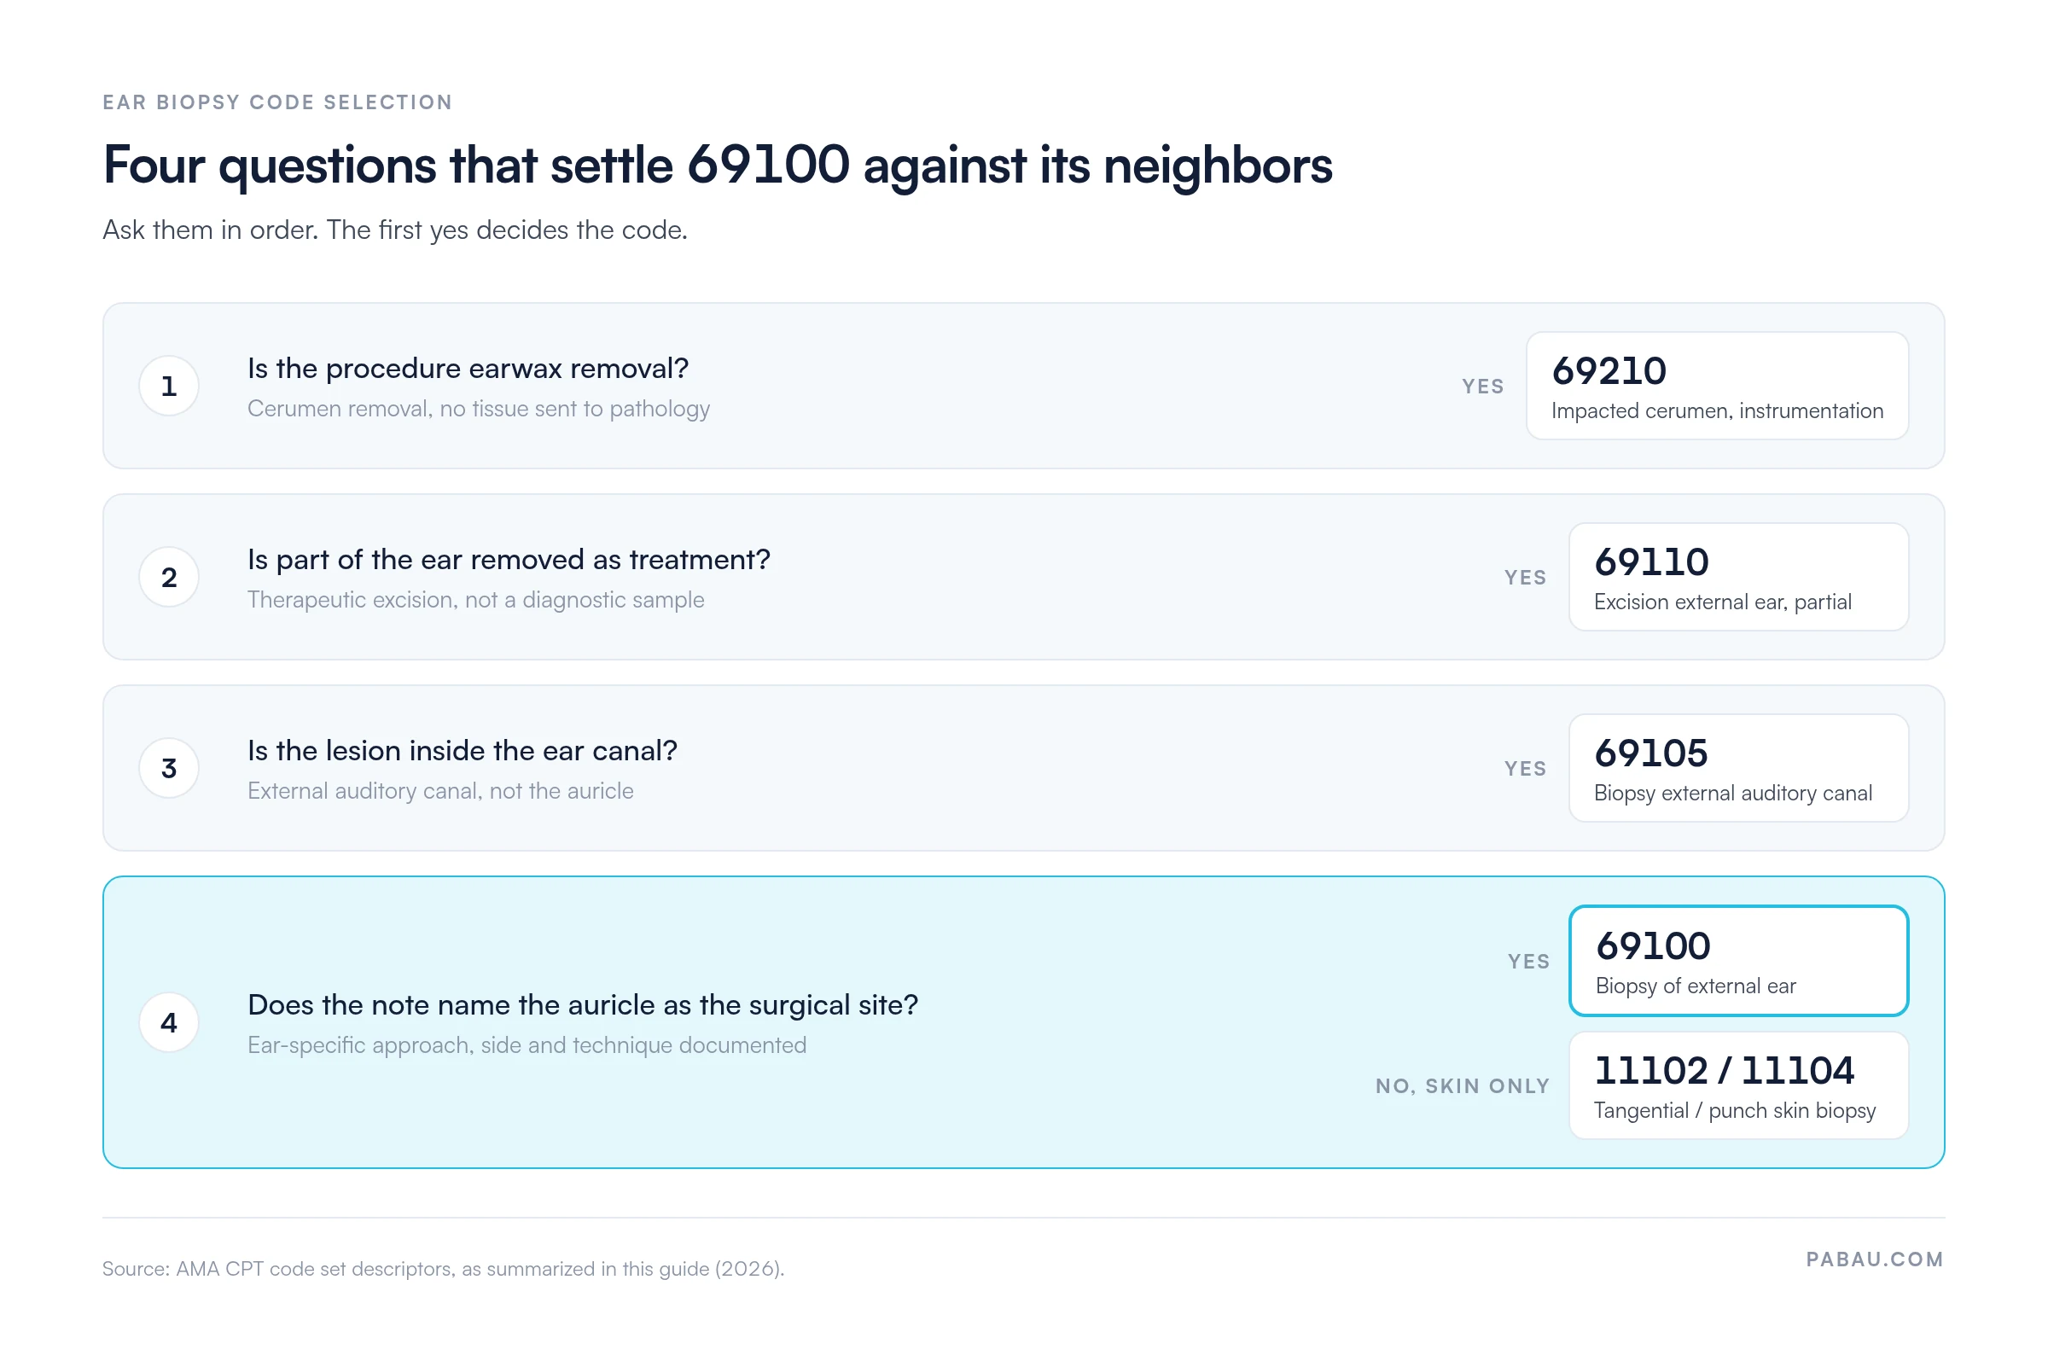
Task: Click 'Is part of the ear removed' question
Action: (x=509, y=559)
